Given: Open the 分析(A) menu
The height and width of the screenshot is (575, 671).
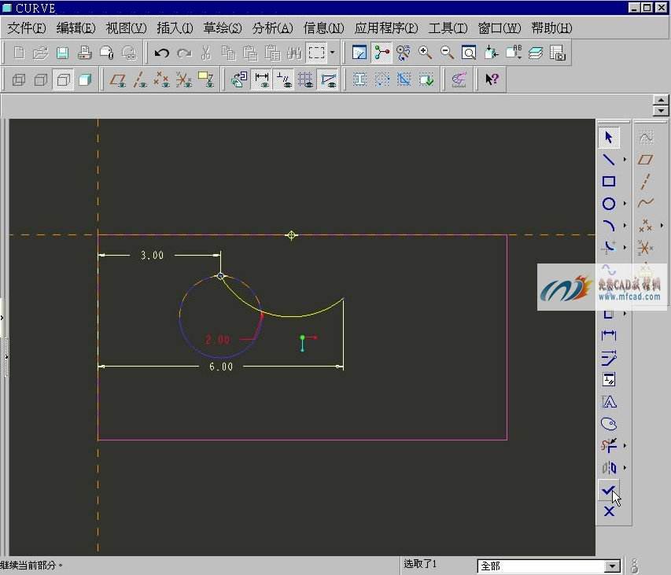Looking at the screenshot, I should [x=272, y=28].
